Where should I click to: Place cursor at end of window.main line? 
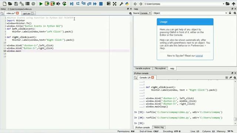click(21, 51)
